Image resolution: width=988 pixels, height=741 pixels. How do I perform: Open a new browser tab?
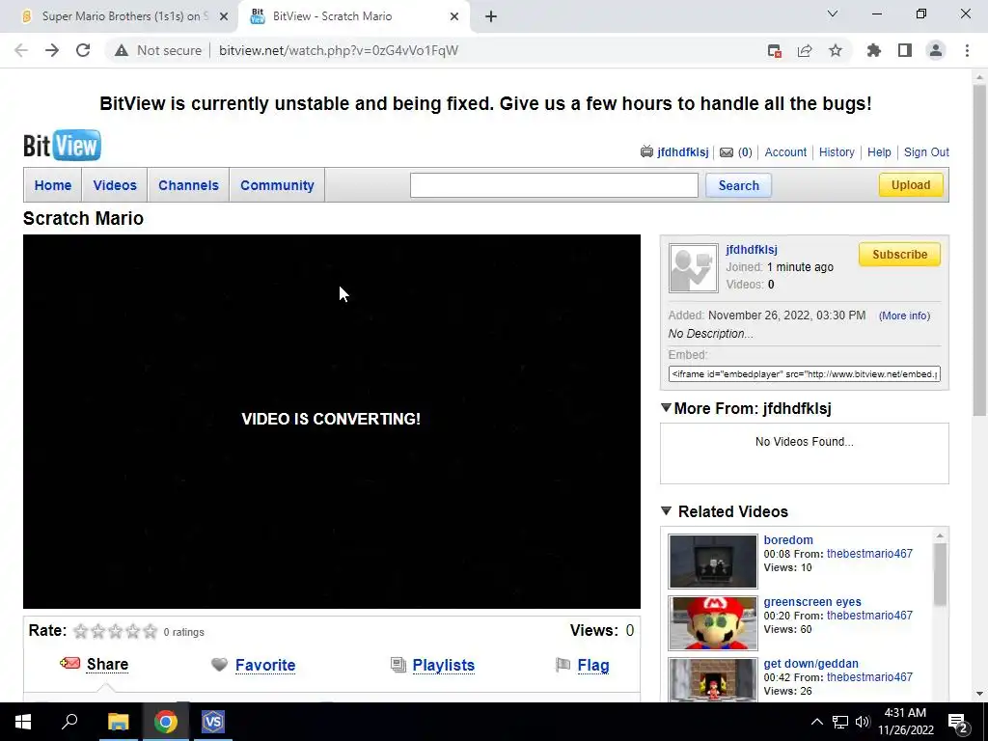point(491,16)
